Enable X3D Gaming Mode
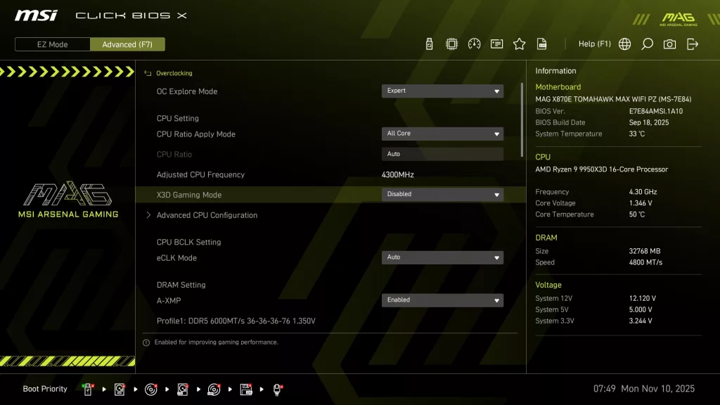The height and width of the screenshot is (405, 720). [442, 194]
